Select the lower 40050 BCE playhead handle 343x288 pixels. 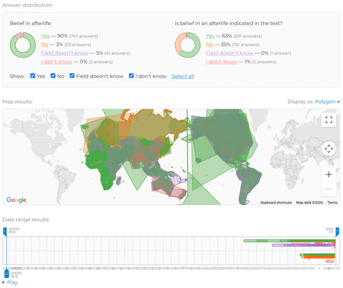click(7, 274)
